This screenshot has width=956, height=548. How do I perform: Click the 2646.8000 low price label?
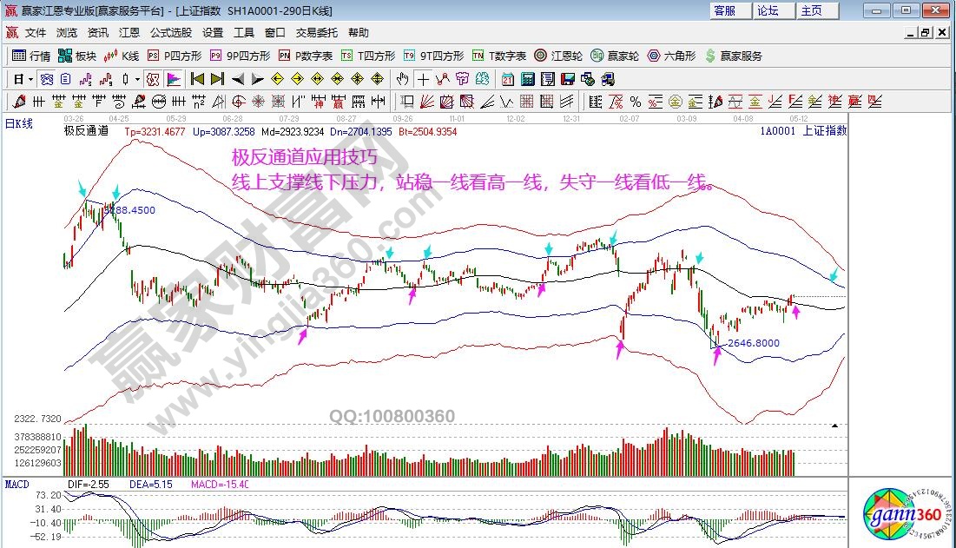click(x=753, y=343)
